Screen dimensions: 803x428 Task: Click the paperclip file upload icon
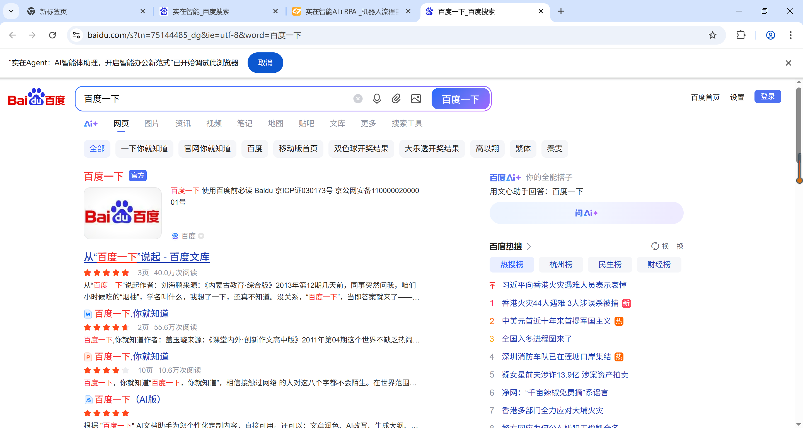pos(396,99)
